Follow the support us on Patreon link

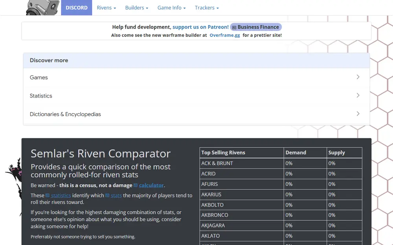tap(200, 27)
